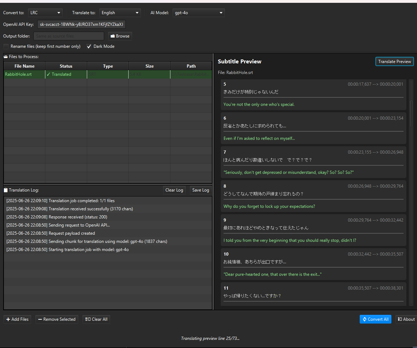Click subtitle number 6 in preview
Viewport: 417px width, 348px height.
pos(225,118)
